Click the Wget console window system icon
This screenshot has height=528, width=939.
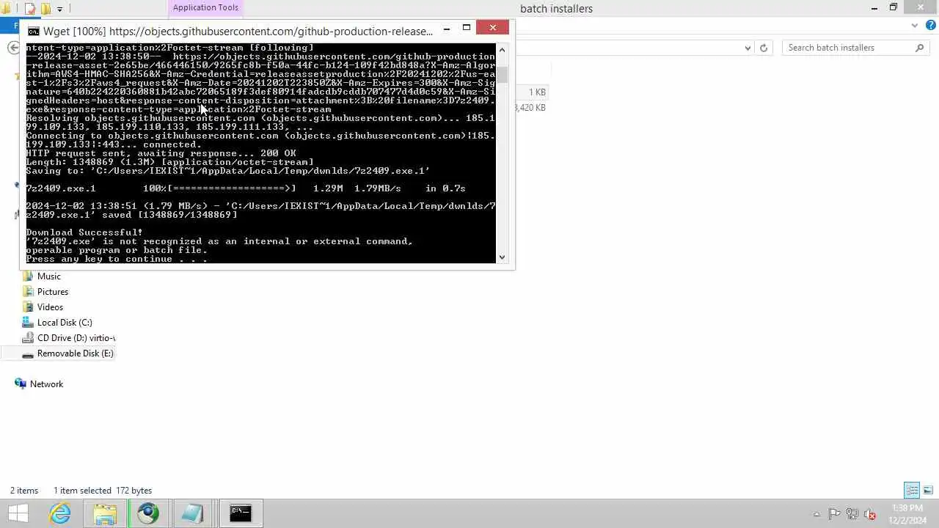coord(34,32)
